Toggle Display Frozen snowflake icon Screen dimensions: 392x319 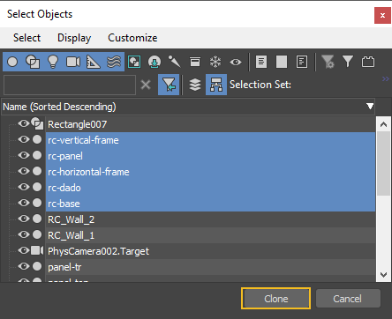[x=215, y=62]
